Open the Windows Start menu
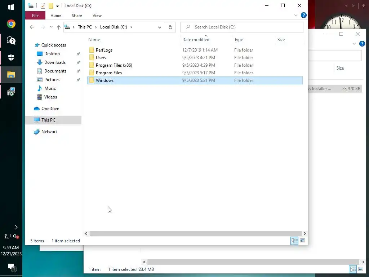369x277 pixels. (11, 7)
